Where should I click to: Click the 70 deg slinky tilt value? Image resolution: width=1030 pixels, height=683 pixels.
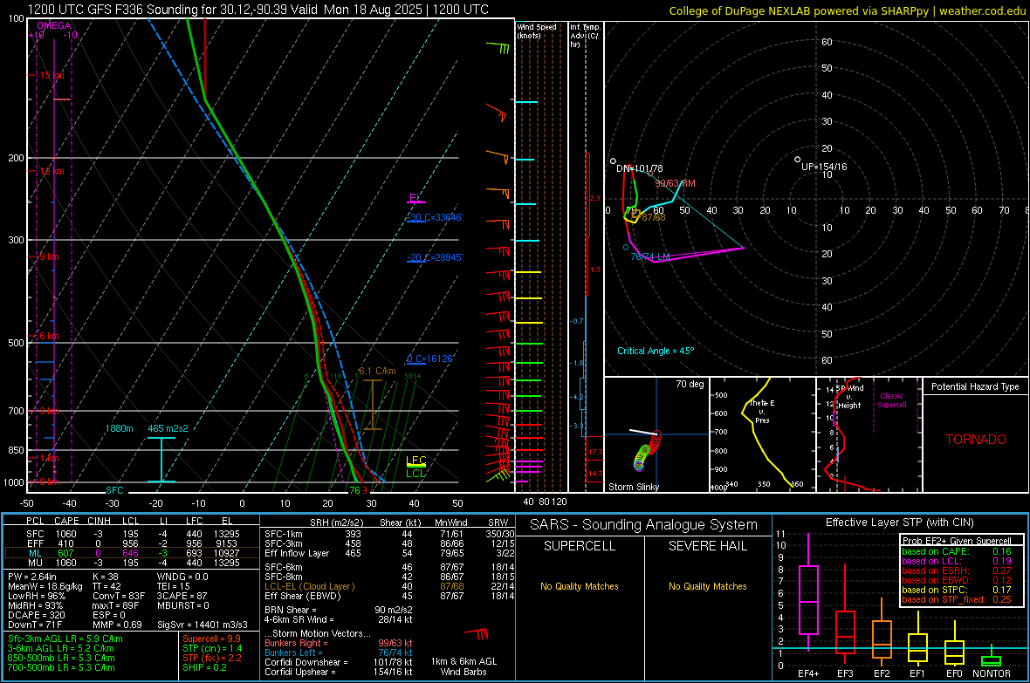point(690,384)
